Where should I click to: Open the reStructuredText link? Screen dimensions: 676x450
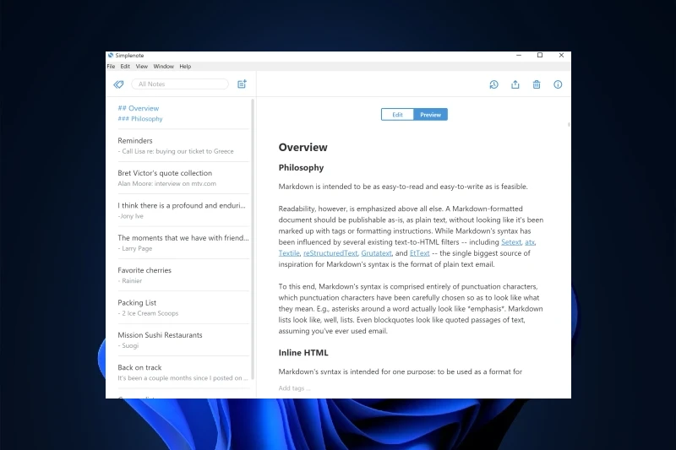[x=330, y=253]
